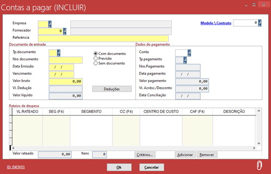Open the Critérios... dialog button
Image resolution: width=271 pixels, height=174 pixels.
tap(145, 155)
